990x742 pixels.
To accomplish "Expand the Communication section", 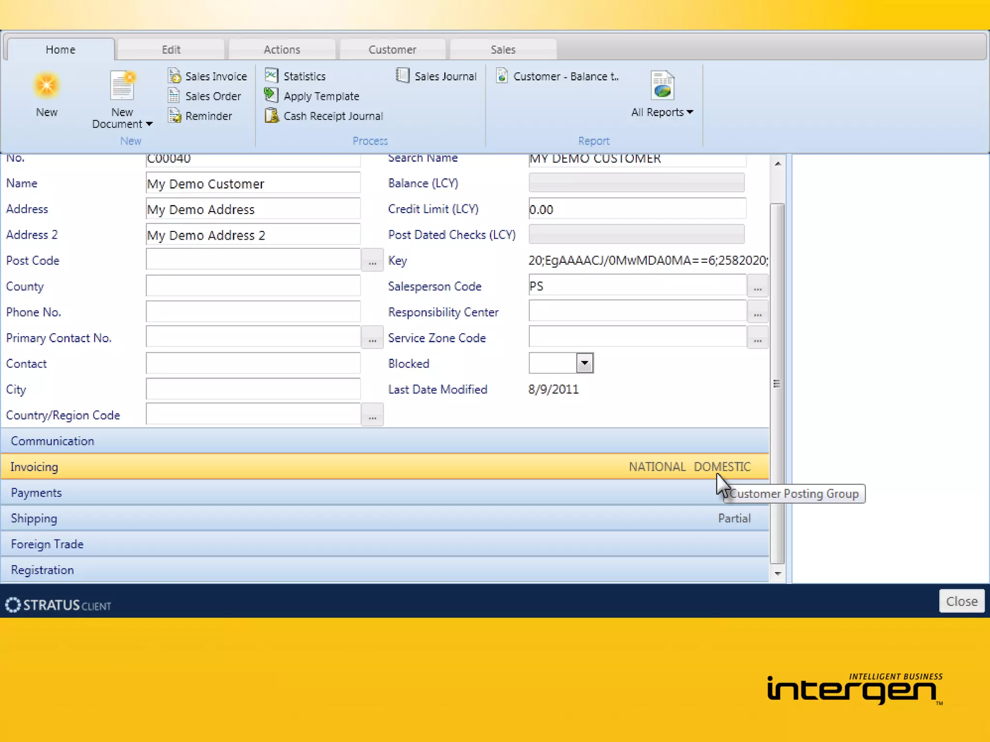I will (x=385, y=441).
